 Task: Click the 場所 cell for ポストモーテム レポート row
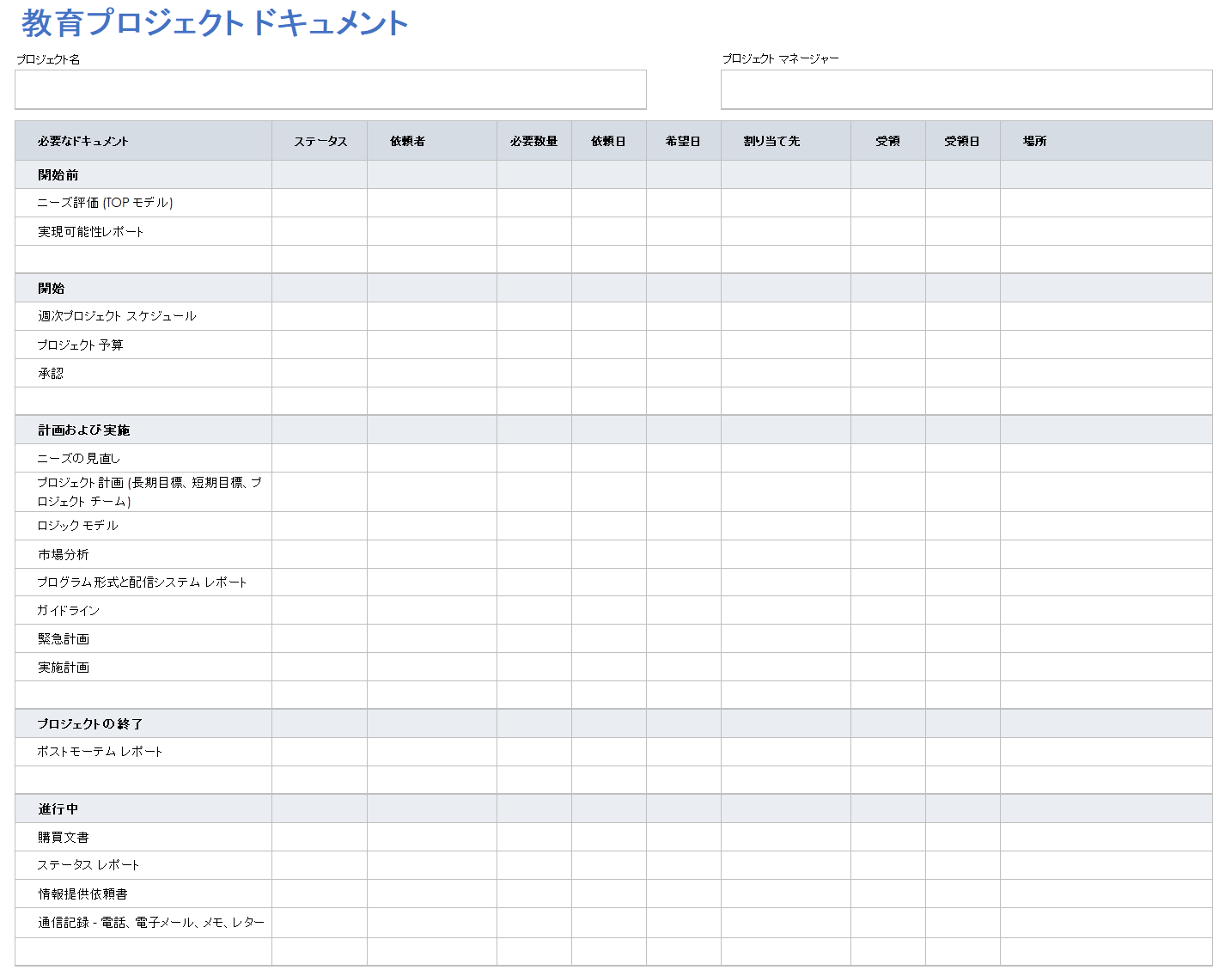coord(1106,752)
